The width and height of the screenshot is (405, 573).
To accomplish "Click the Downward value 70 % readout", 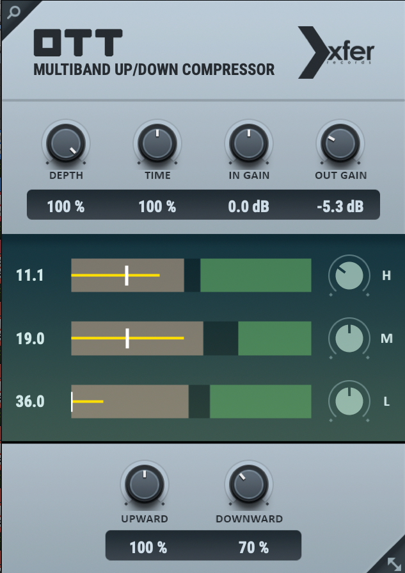I will [x=253, y=547].
